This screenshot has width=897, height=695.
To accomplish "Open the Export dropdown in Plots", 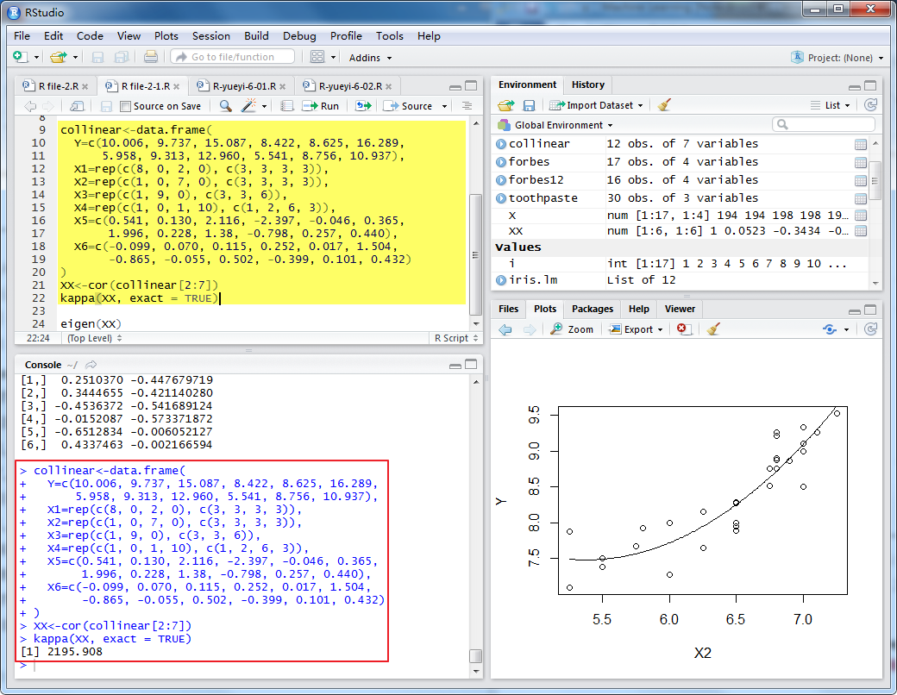I will coord(637,329).
